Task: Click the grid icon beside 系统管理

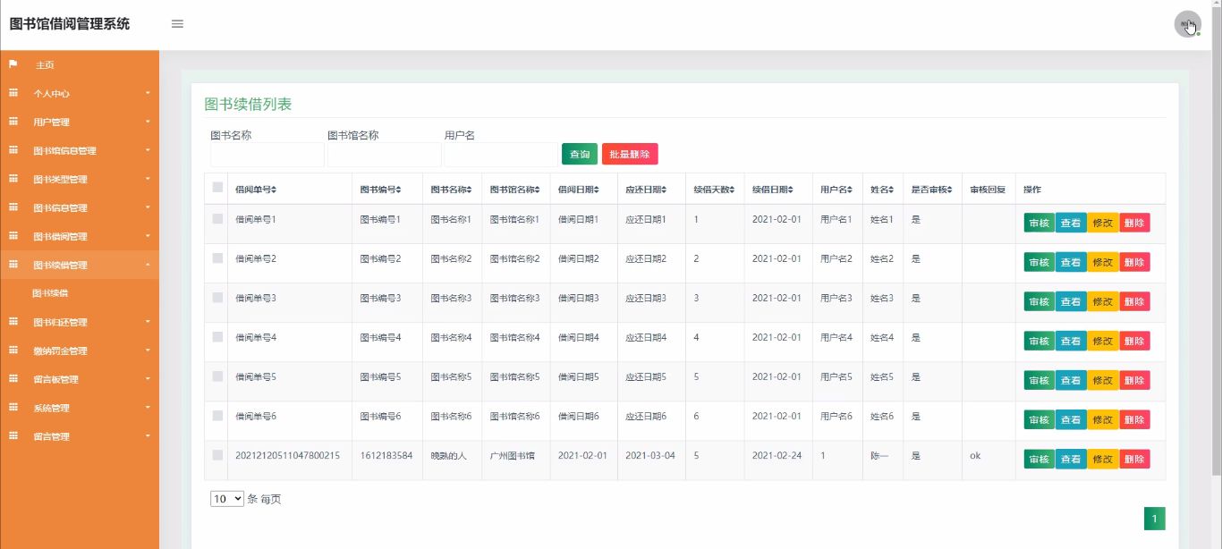Action: pos(13,408)
